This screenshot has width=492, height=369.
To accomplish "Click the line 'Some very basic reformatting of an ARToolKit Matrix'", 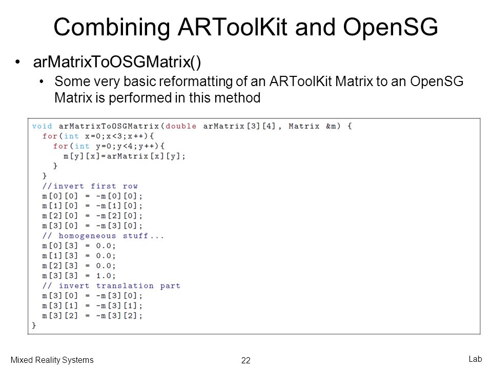I will 259,81.
